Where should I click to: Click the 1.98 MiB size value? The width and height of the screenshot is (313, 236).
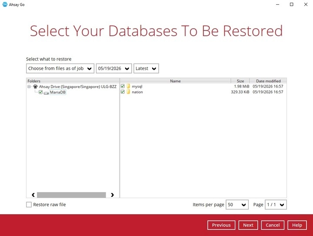coord(242,86)
